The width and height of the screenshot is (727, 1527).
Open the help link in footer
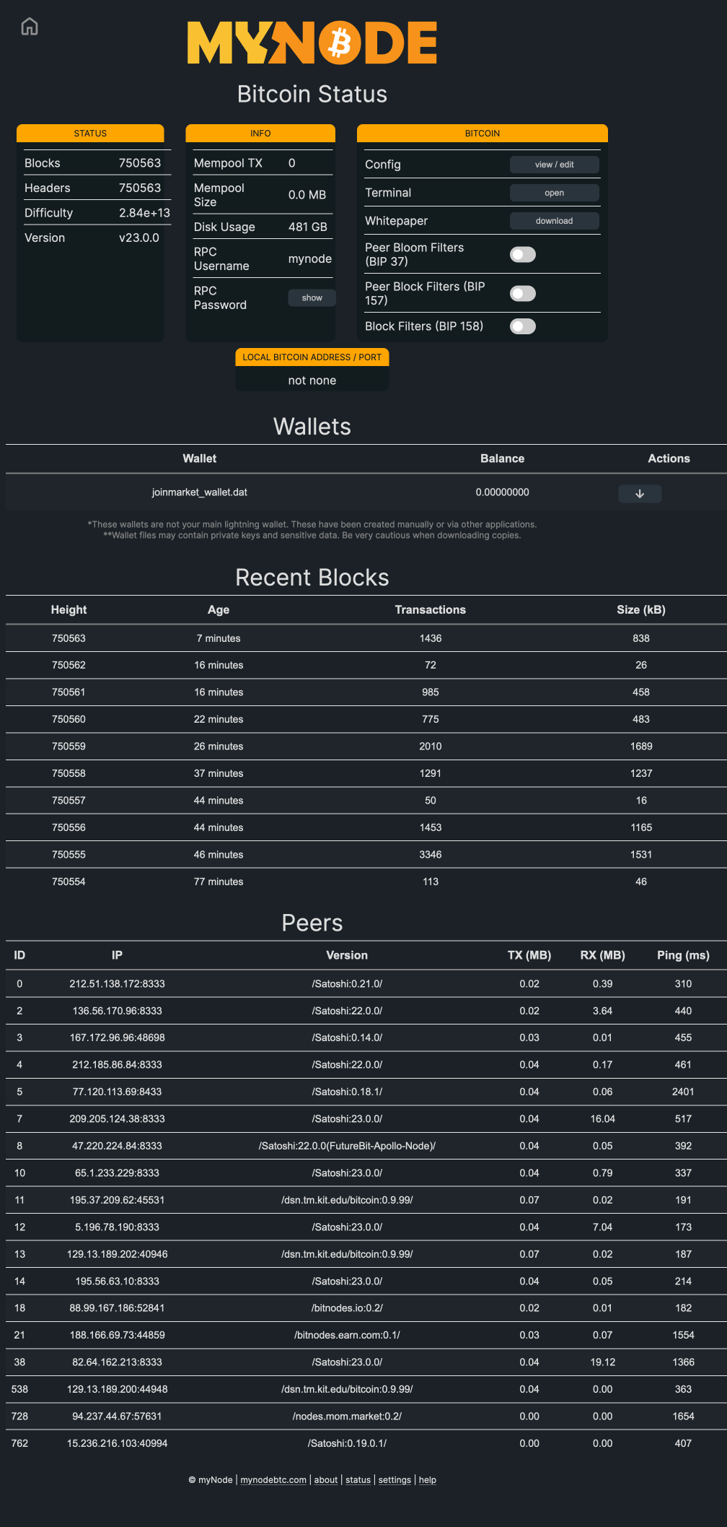coord(428,1480)
